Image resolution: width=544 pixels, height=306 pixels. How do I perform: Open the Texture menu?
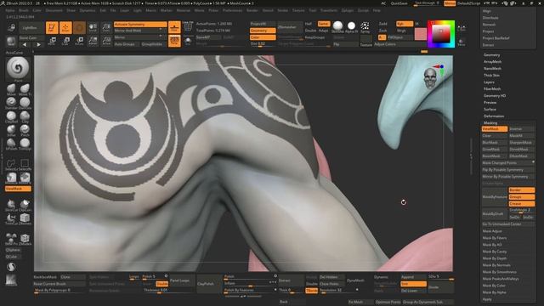[x=298, y=10]
